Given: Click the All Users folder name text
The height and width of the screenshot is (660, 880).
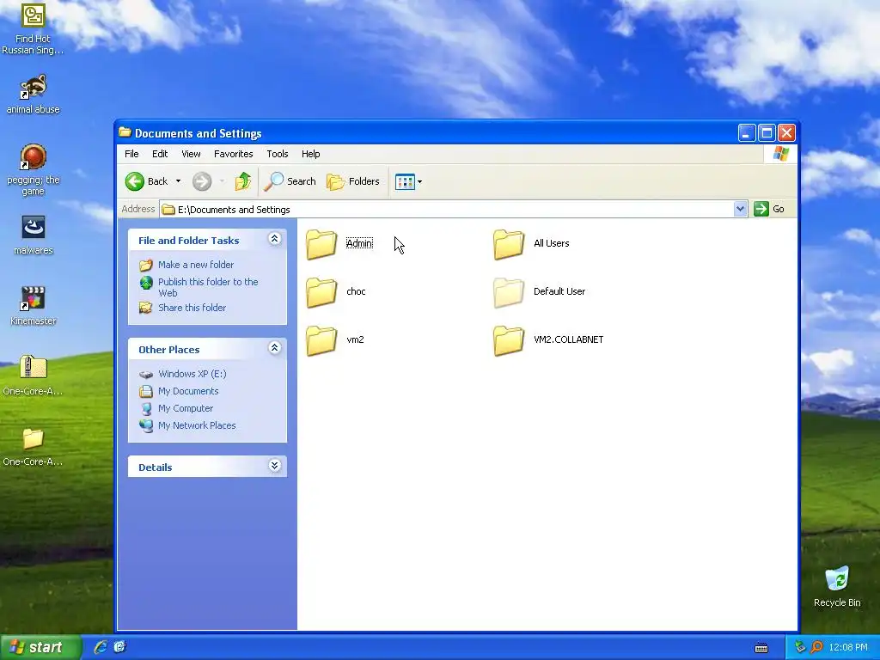Looking at the screenshot, I should [551, 243].
